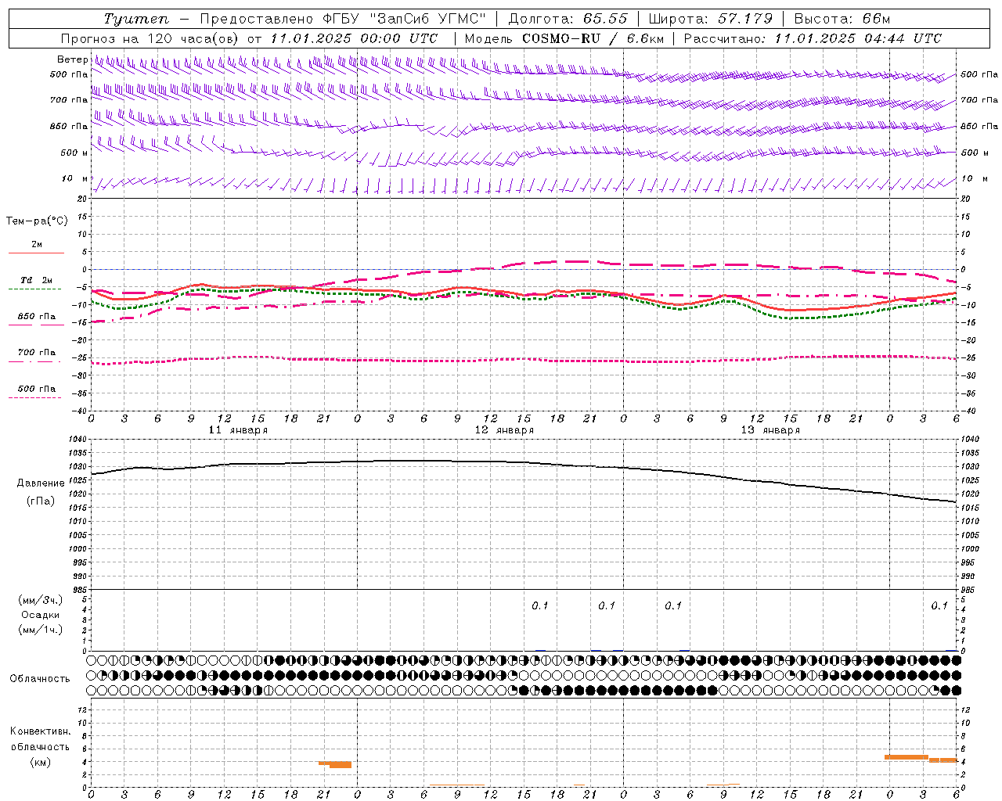Click the "Тем-ра(°C)" temperature label
Image resolution: width=1002 pixels, height=801 pixels.
tap(37, 221)
